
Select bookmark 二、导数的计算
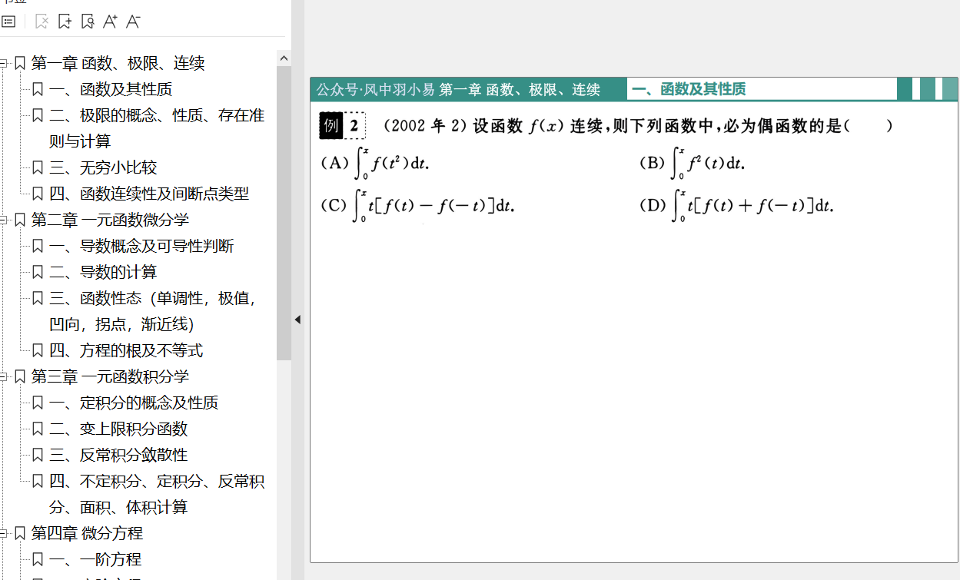[x=103, y=273]
